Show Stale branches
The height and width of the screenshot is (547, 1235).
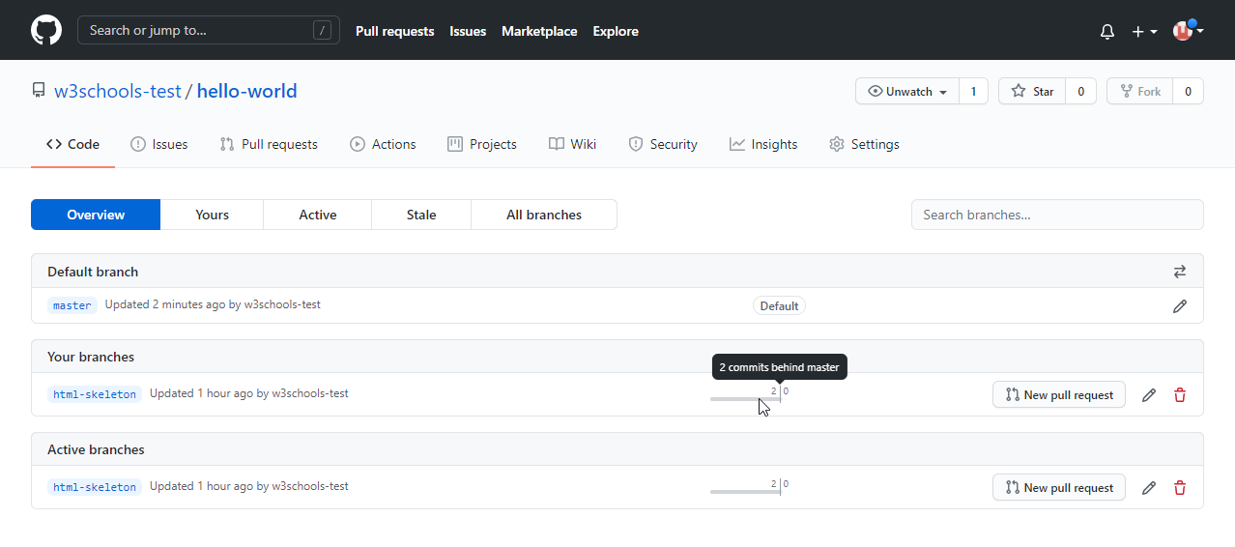pos(421,215)
